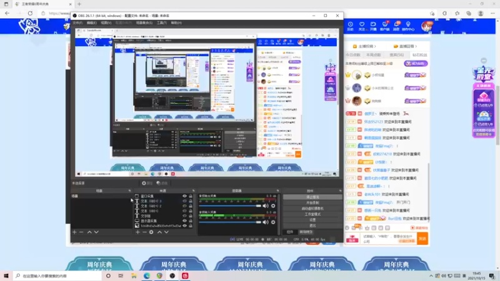Image resolution: width=500 pixels, height=281 pixels.
Task: Open 开播 start broadcast icon in header
Action: coord(373,26)
